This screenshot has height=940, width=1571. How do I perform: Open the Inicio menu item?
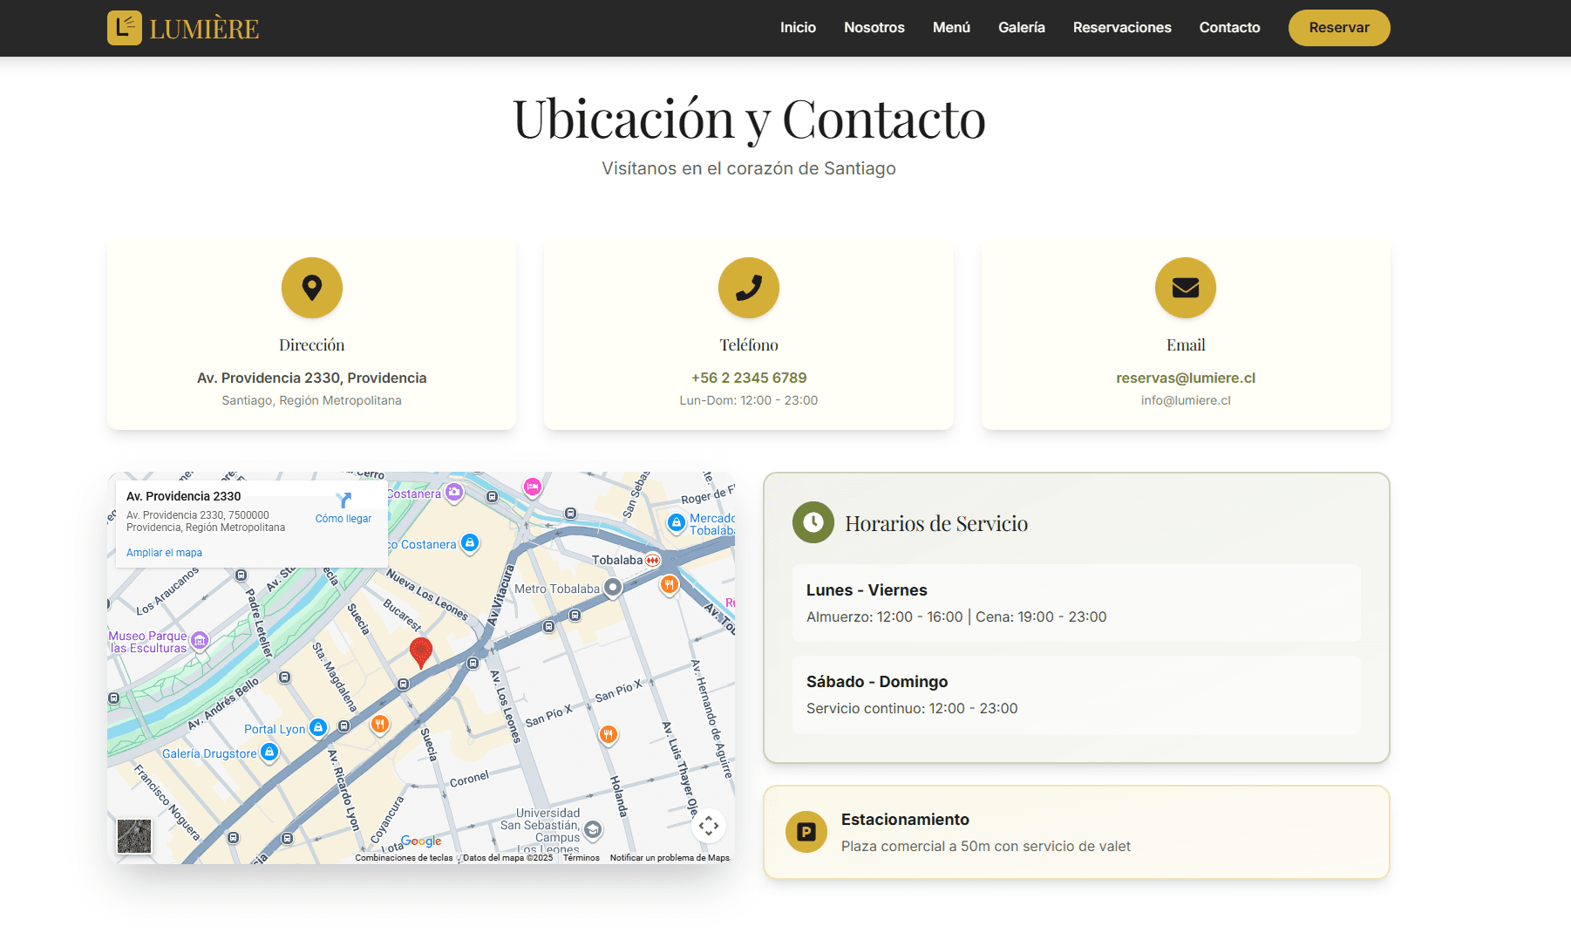tap(798, 28)
